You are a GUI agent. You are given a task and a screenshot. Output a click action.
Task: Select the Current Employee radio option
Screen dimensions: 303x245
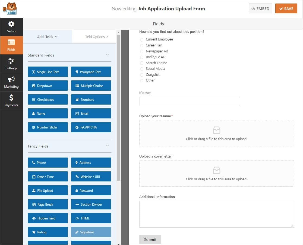coord(141,39)
